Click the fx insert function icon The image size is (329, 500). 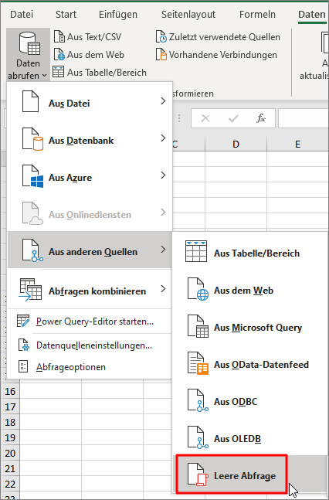click(x=261, y=118)
